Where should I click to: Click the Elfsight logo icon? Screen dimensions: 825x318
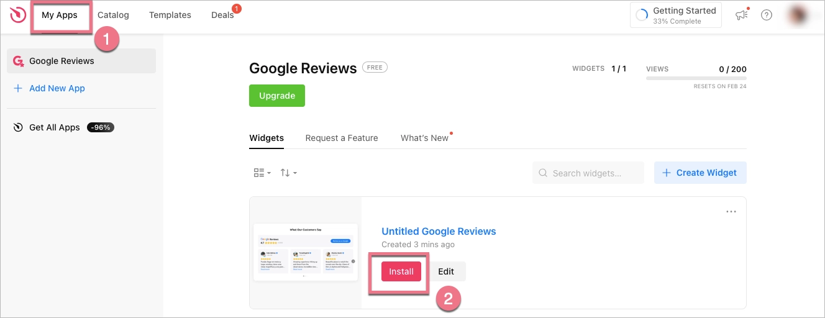pyautogui.click(x=18, y=15)
